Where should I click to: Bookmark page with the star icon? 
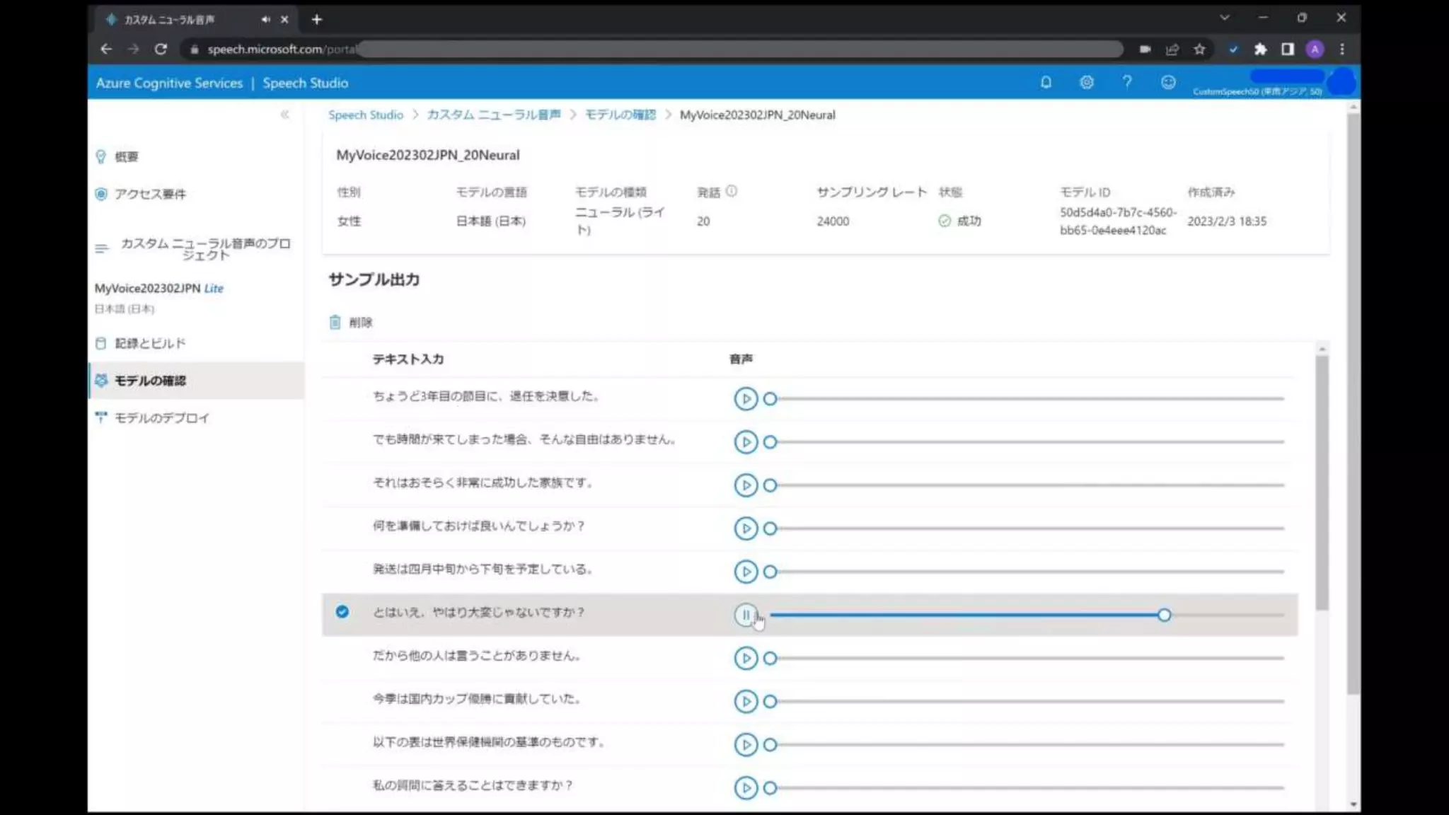(x=1199, y=49)
